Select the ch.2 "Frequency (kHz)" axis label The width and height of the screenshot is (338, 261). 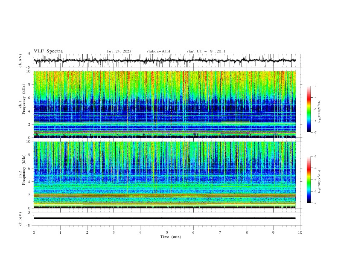[x=24, y=170]
